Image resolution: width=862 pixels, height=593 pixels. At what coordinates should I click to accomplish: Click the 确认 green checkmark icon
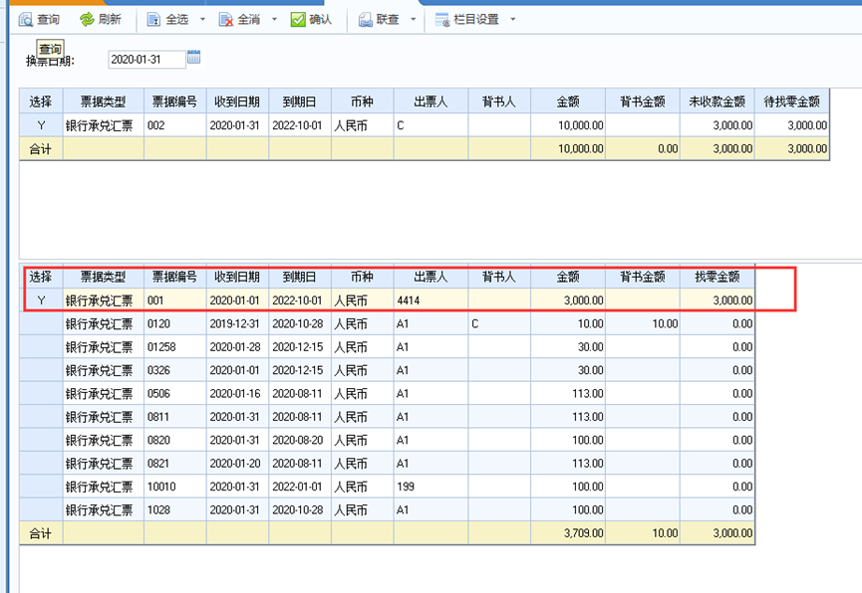(298, 20)
